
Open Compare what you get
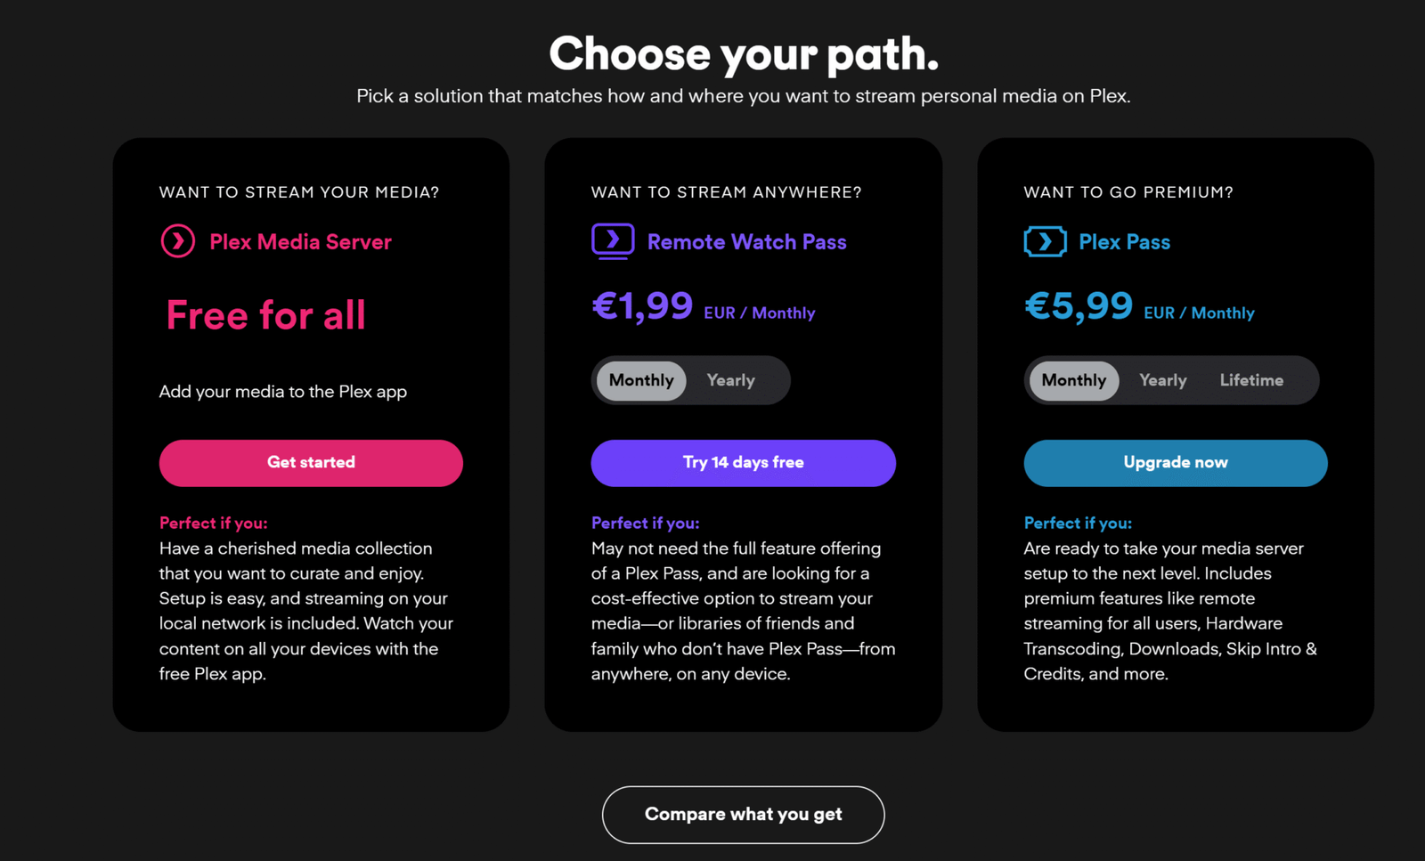click(x=743, y=815)
